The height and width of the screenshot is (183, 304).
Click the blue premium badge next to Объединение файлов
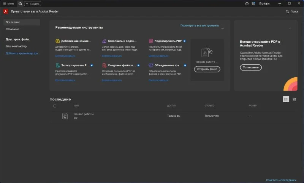[185, 65]
